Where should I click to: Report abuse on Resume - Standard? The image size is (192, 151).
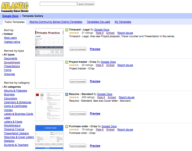tap(126, 97)
